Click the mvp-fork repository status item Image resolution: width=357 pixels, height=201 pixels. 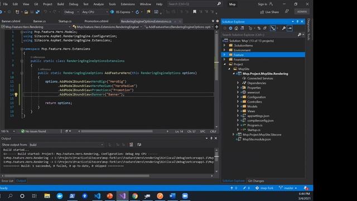[264, 188]
